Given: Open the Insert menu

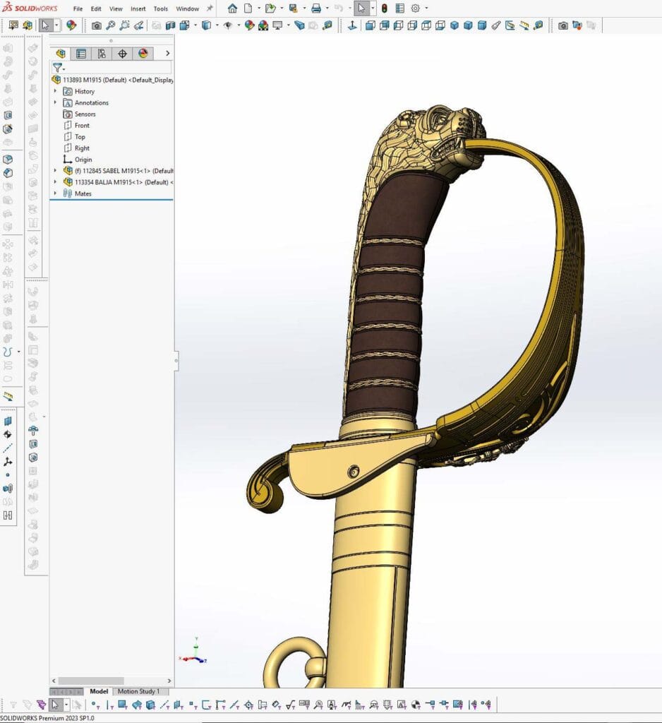Looking at the screenshot, I should pos(138,9).
